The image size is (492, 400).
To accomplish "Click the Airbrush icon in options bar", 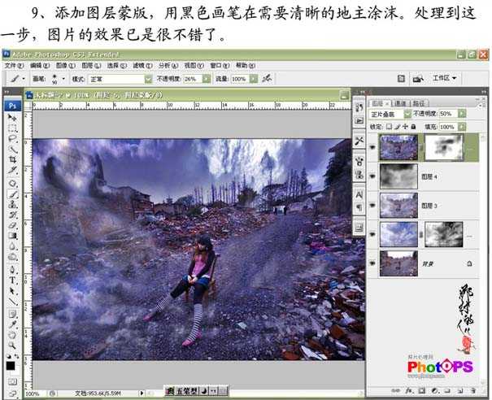I will 267,78.
